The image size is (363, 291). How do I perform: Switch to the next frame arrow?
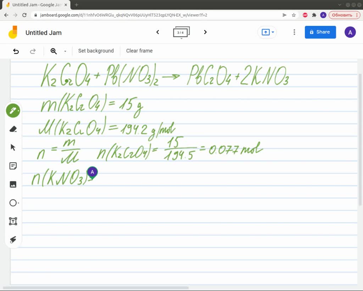coord(205,32)
